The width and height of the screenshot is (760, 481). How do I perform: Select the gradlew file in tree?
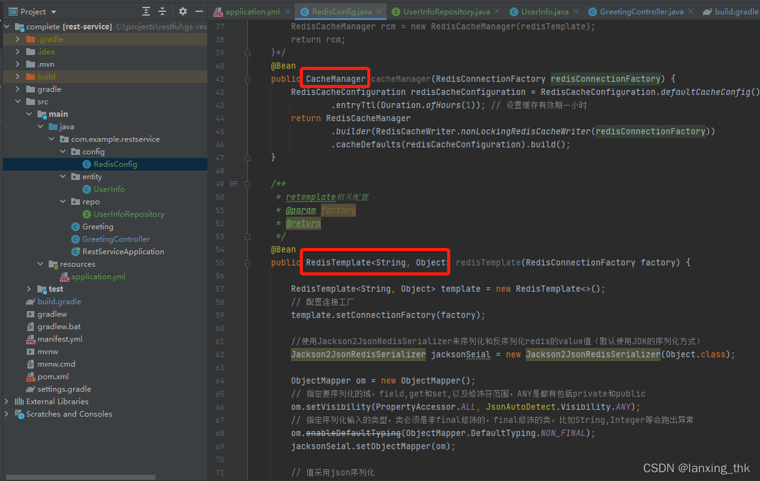point(52,314)
